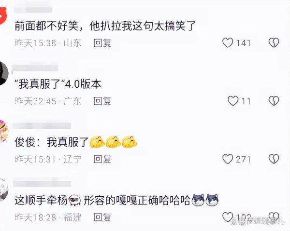Click blurred username above '这顺手牵杨' comment
The image size is (290, 231).
tap(42, 184)
